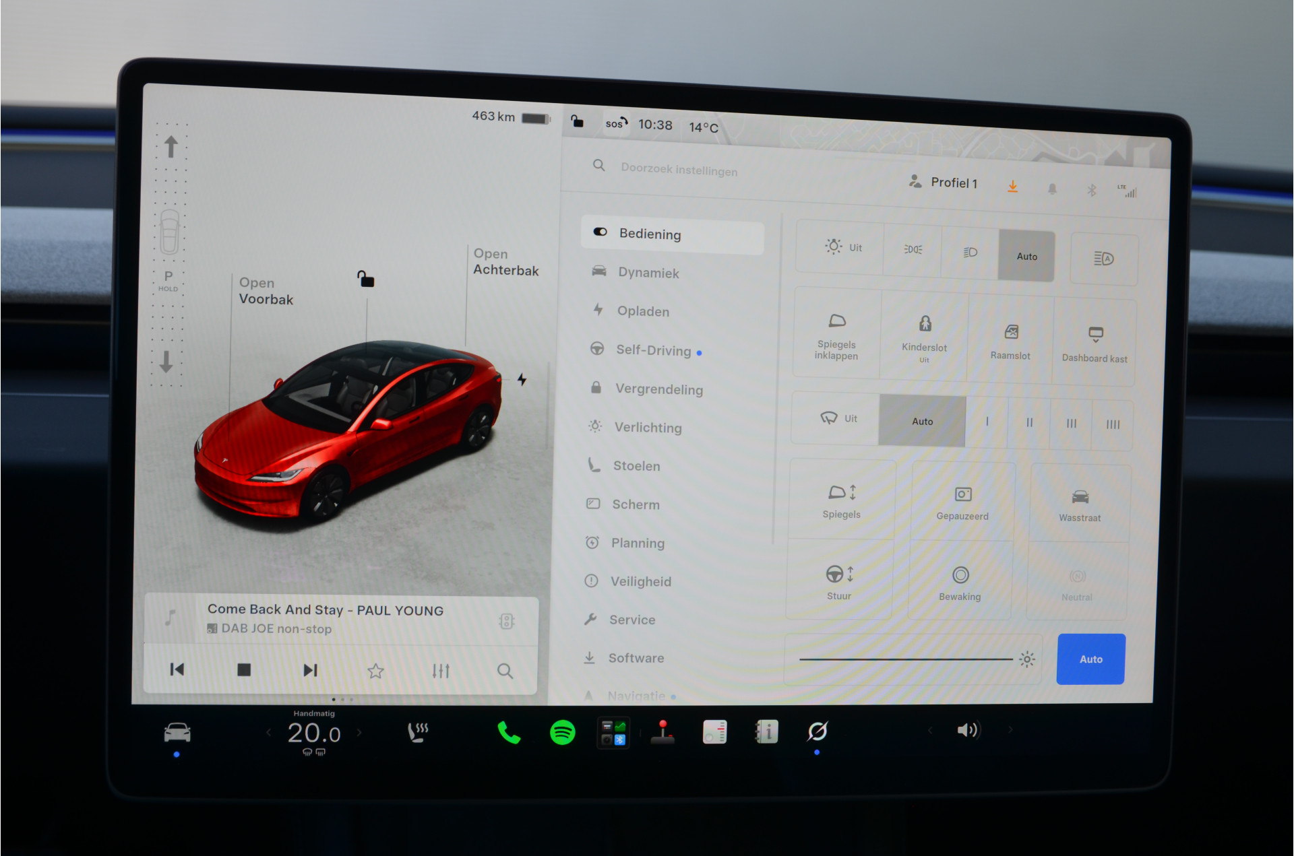Open the joystick arcade app icon

(663, 732)
